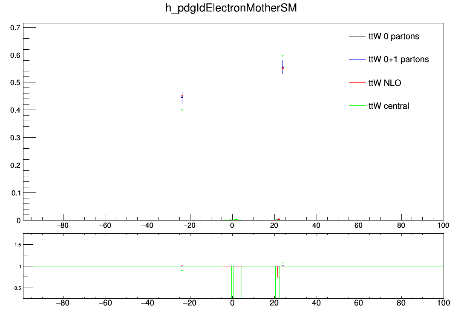Click the green data point near 0.6 at x=24

(x=283, y=56)
